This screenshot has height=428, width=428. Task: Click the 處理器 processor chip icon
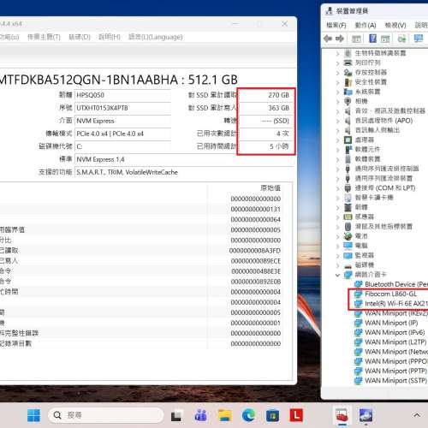coord(348,140)
